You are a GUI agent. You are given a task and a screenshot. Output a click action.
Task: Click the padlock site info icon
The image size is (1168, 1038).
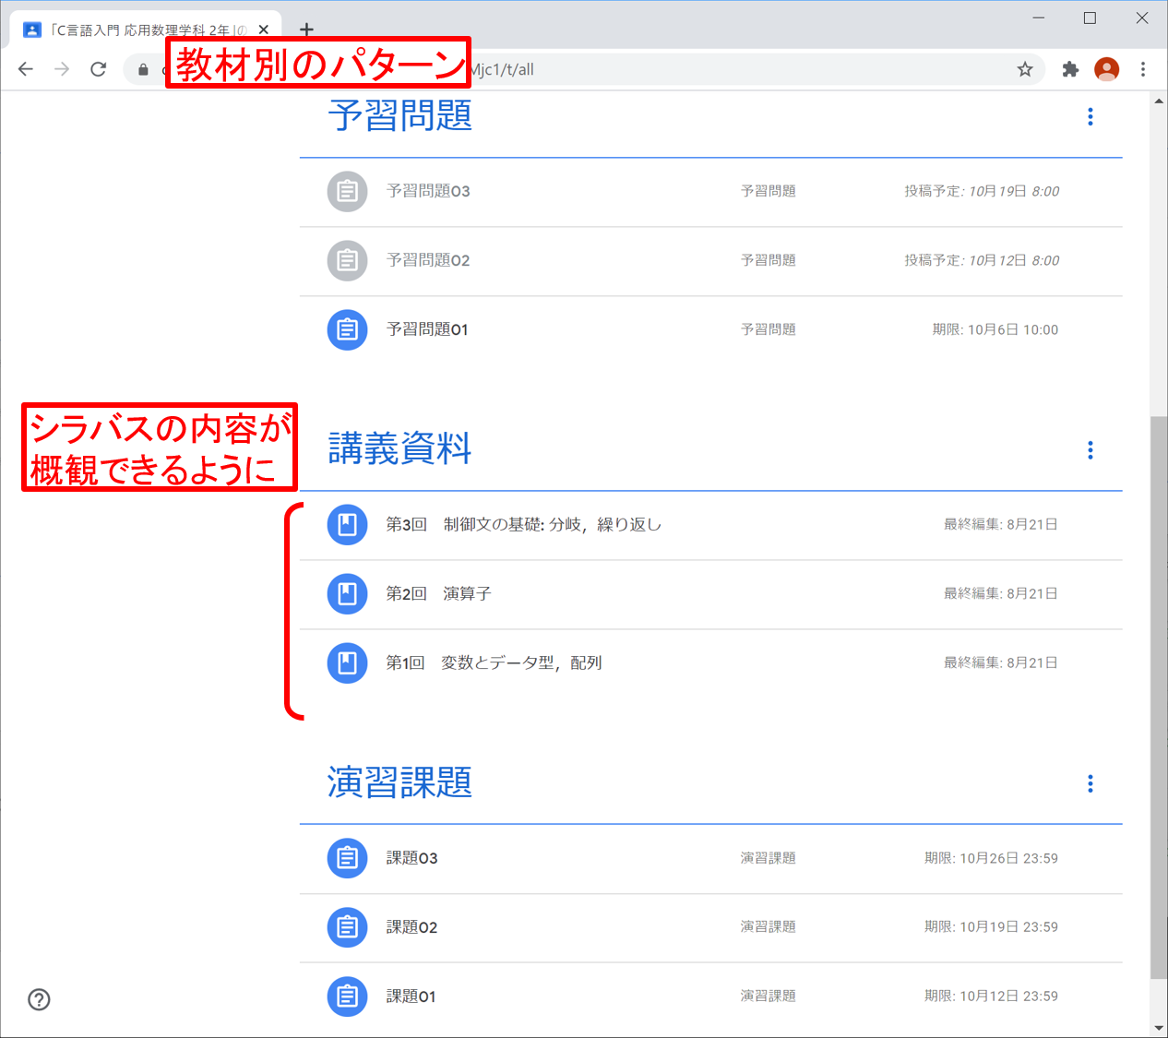click(143, 69)
